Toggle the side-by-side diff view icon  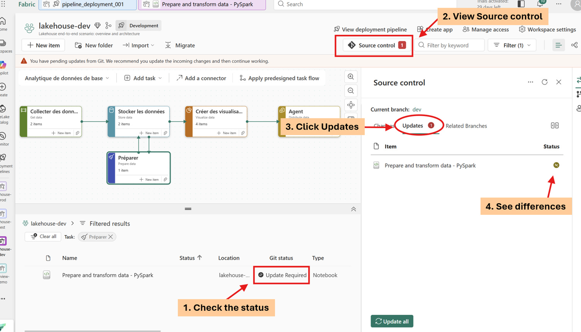555,125
